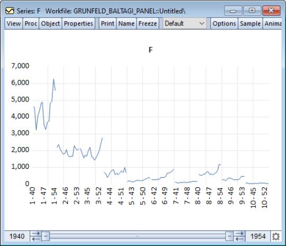Click the Freeze button
The image size is (286, 246).
pyautogui.click(x=148, y=23)
